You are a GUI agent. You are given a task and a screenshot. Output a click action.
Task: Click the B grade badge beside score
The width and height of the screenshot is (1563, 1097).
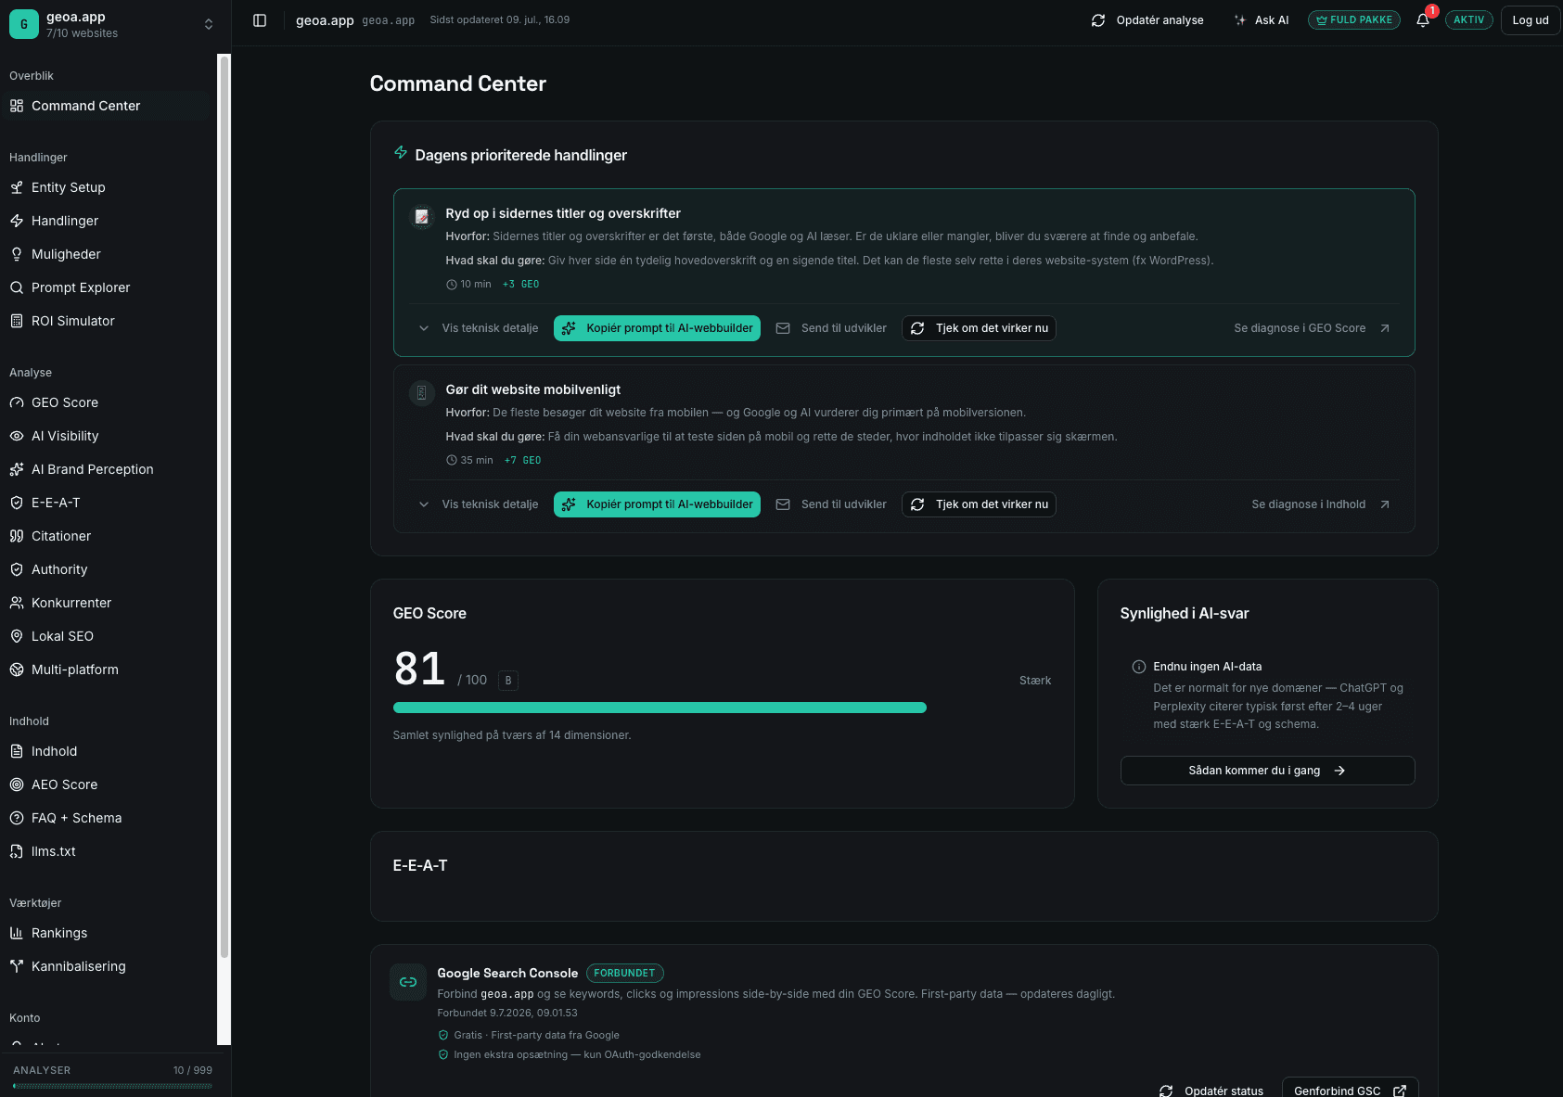(508, 681)
